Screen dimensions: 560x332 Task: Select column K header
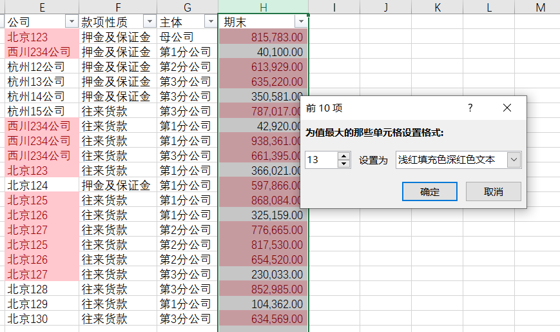[x=438, y=7]
